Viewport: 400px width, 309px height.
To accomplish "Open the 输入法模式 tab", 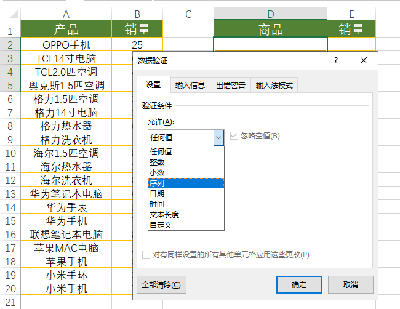I will click(x=274, y=85).
